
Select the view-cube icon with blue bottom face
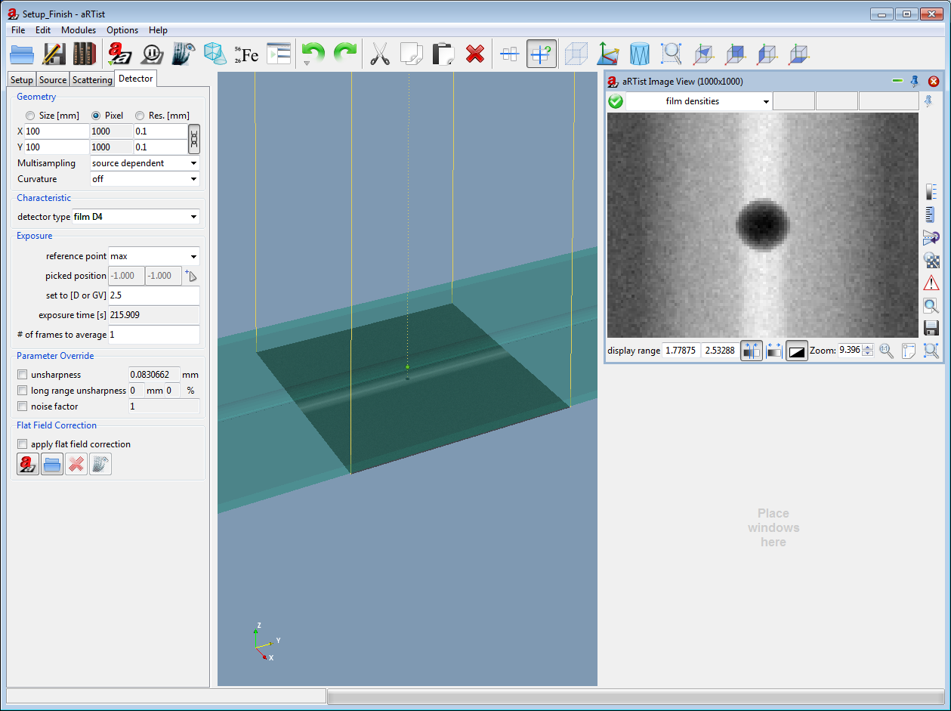point(798,54)
